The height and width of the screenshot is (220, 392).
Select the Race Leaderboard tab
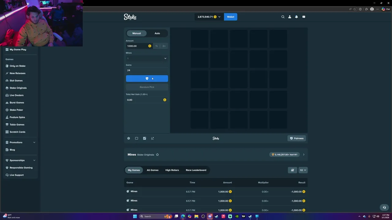pyautogui.click(x=196, y=170)
